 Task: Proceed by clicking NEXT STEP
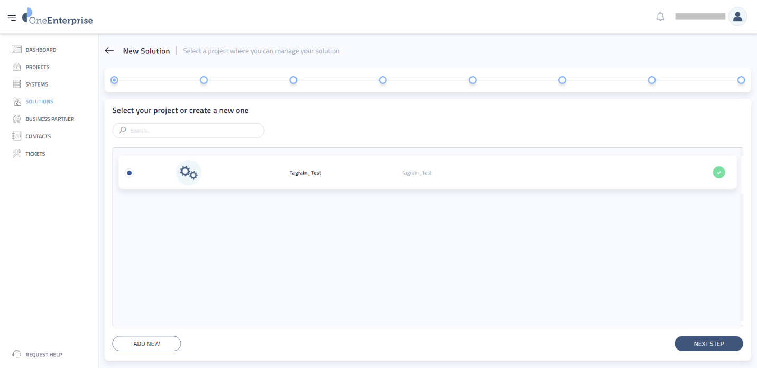click(708, 343)
